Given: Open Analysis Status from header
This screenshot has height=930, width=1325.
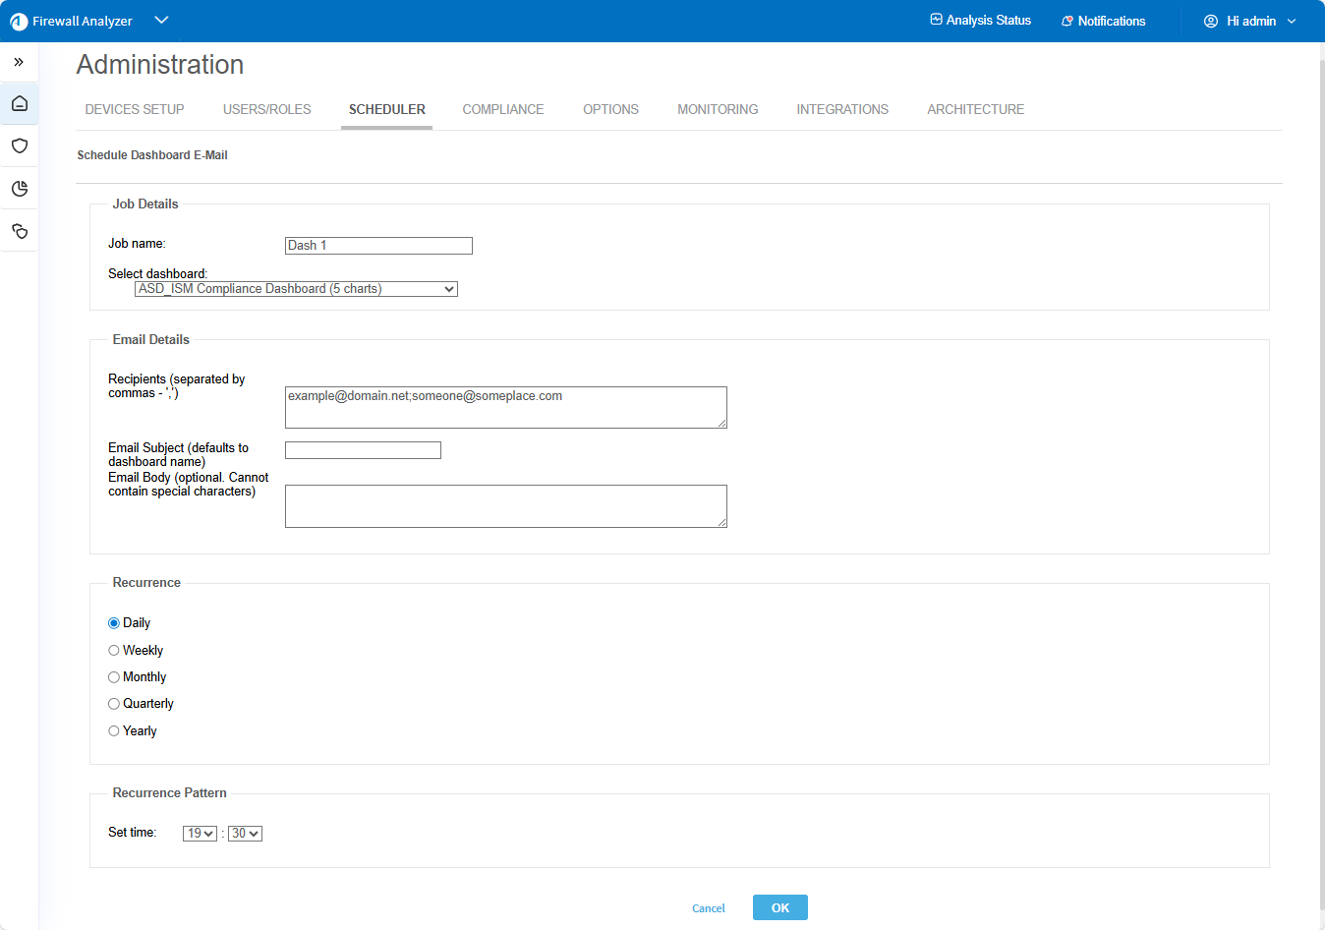Looking at the screenshot, I should pyautogui.click(x=980, y=21).
